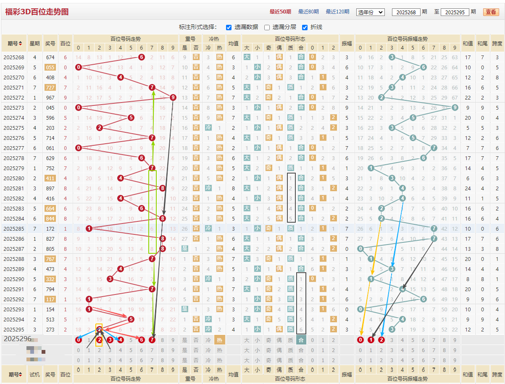Click highlighted award number 844
505x384 pixels.
(x=50, y=218)
